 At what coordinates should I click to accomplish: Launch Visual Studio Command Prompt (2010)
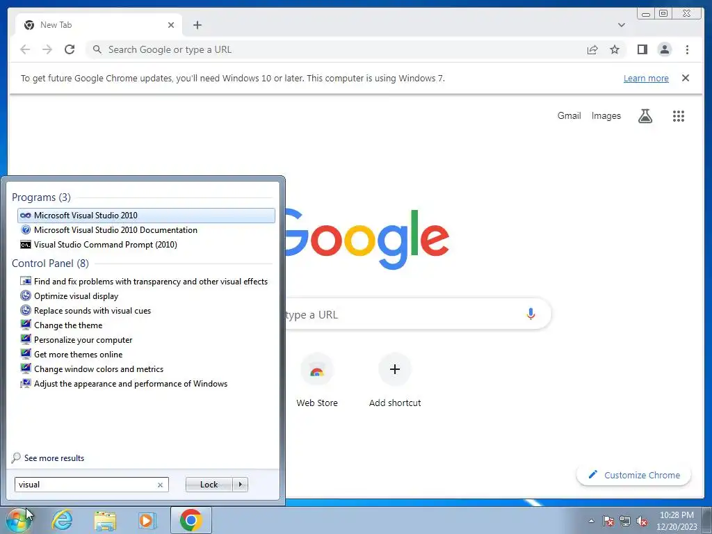pyautogui.click(x=146, y=244)
